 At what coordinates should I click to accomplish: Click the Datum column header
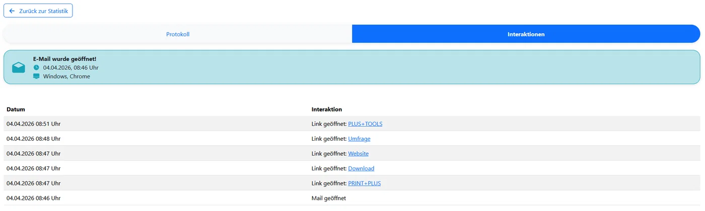click(x=16, y=109)
